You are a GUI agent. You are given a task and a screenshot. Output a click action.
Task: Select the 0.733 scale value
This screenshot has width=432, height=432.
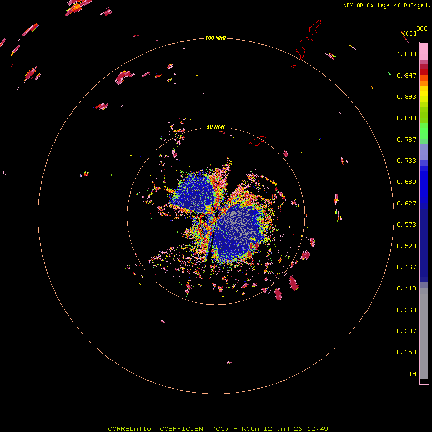click(x=407, y=161)
